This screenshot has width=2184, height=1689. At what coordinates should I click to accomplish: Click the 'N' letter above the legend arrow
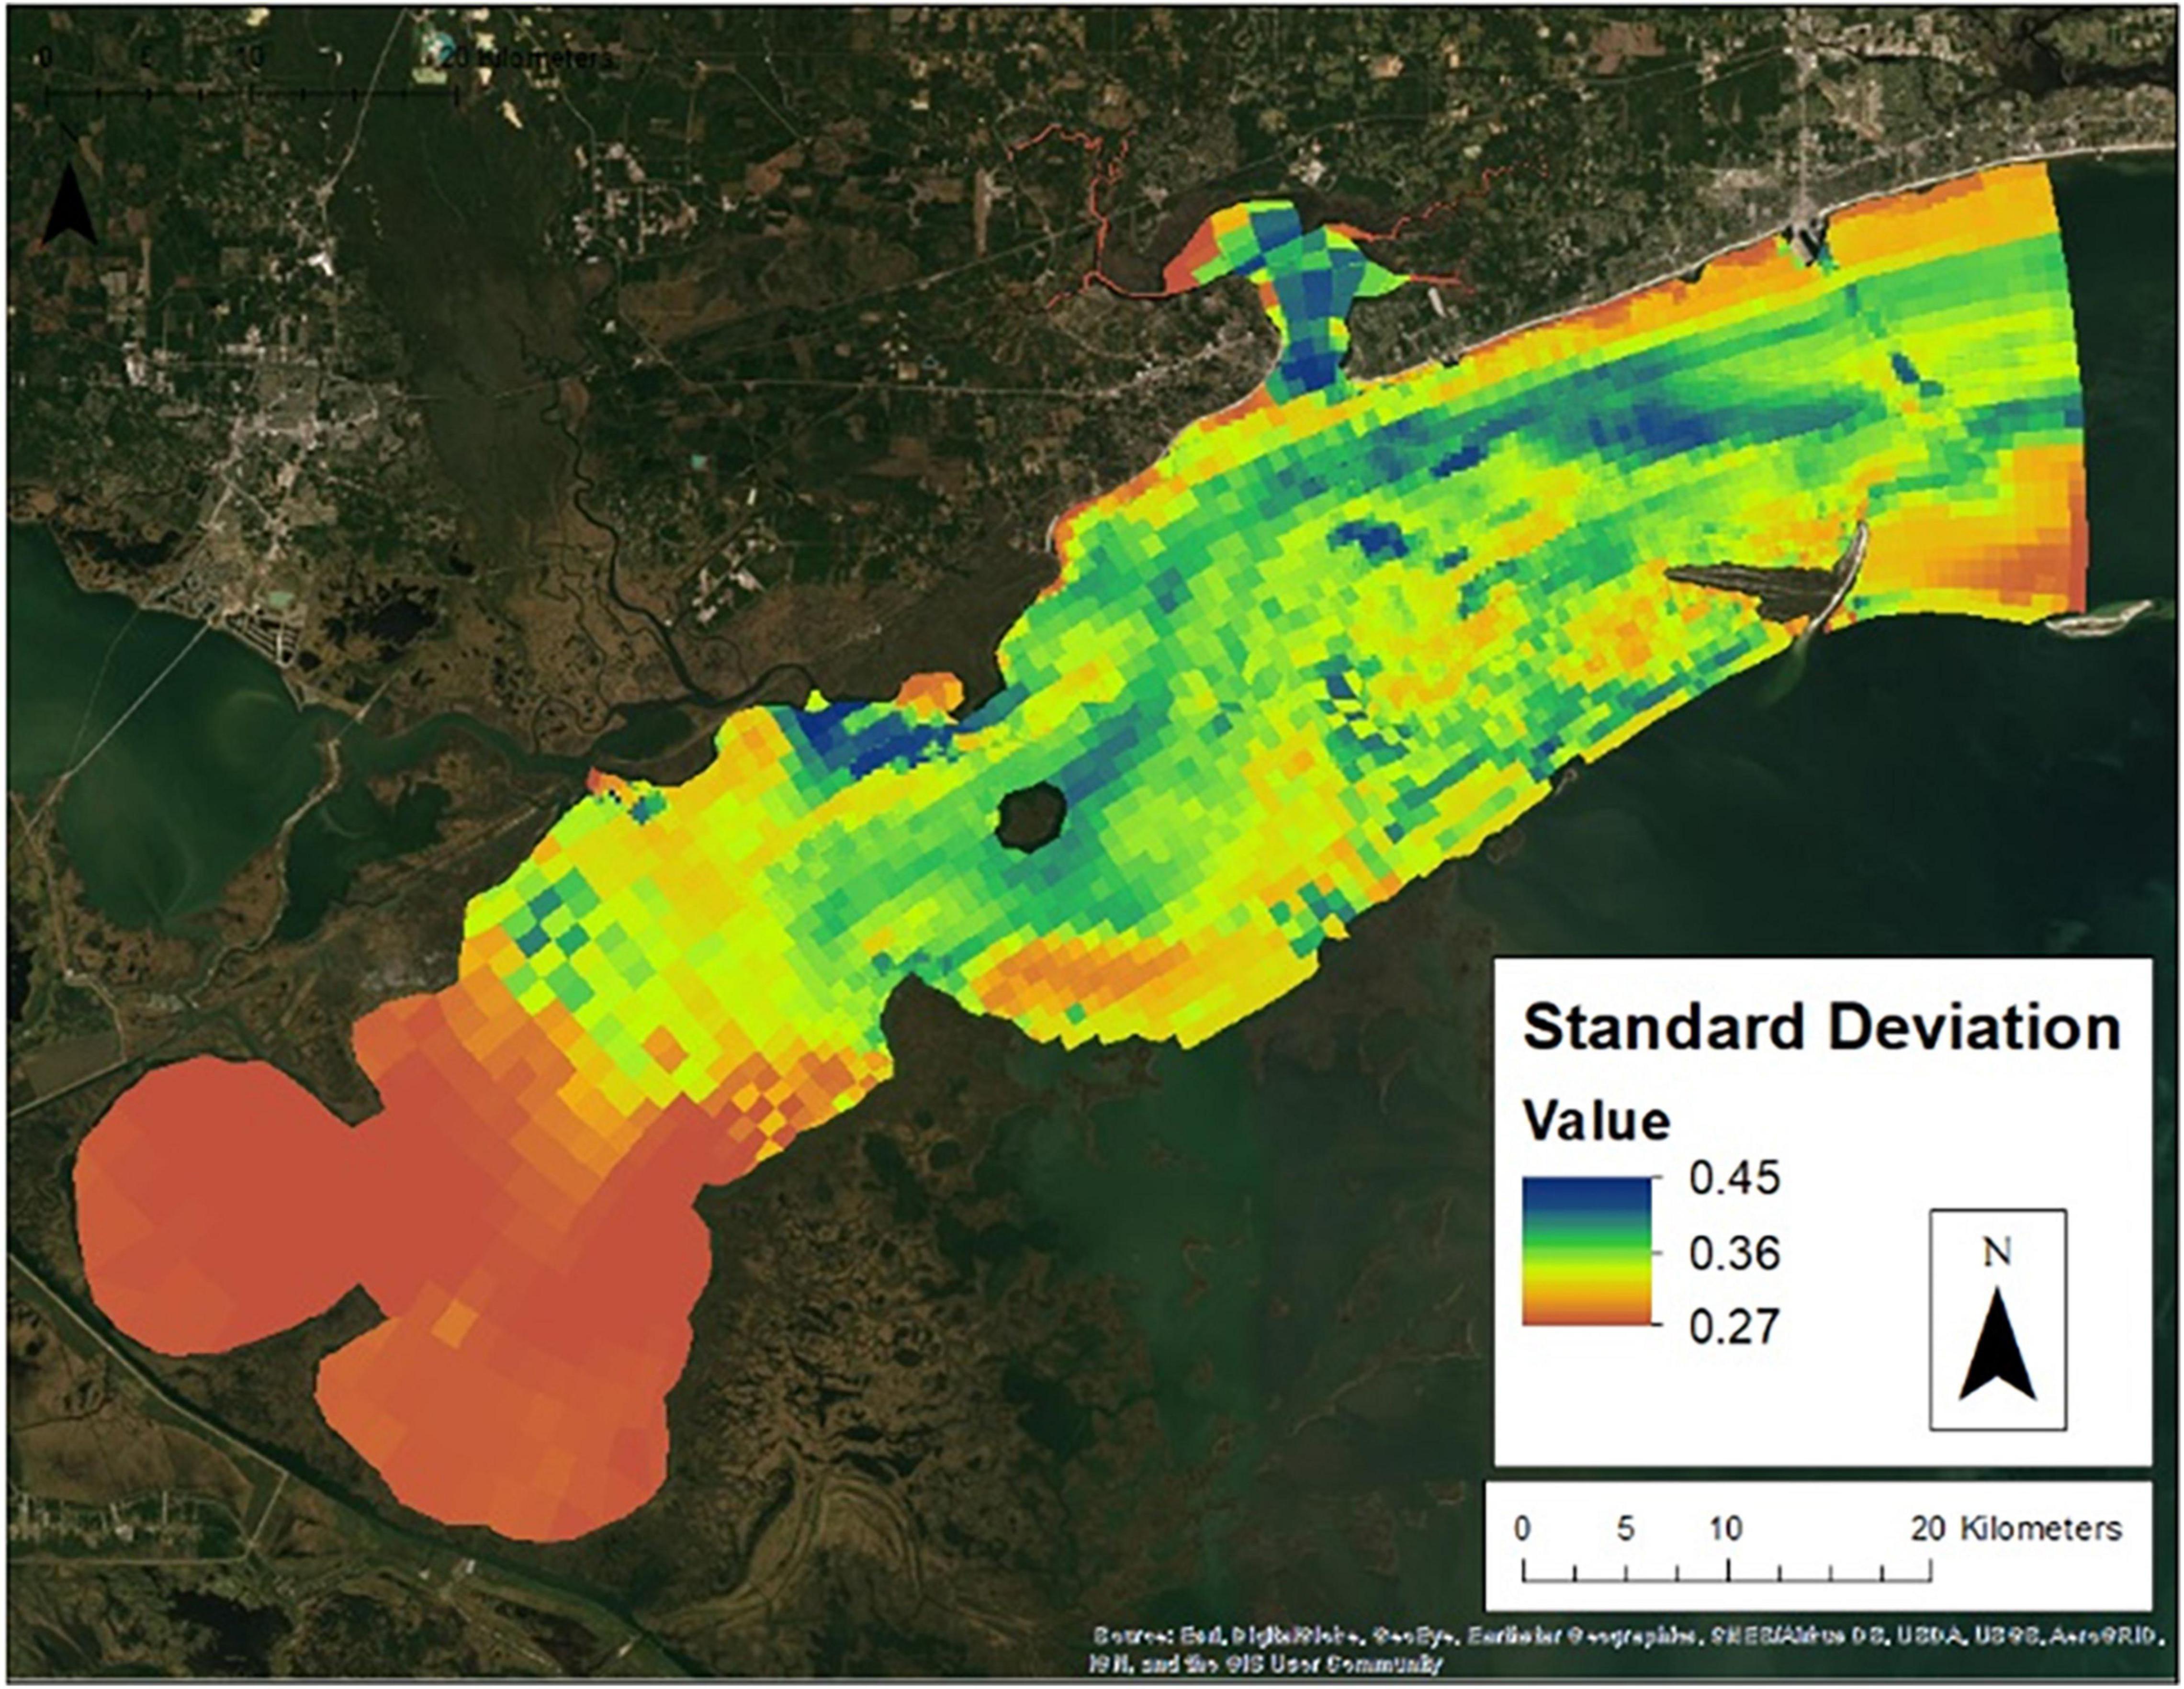click(1997, 1251)
